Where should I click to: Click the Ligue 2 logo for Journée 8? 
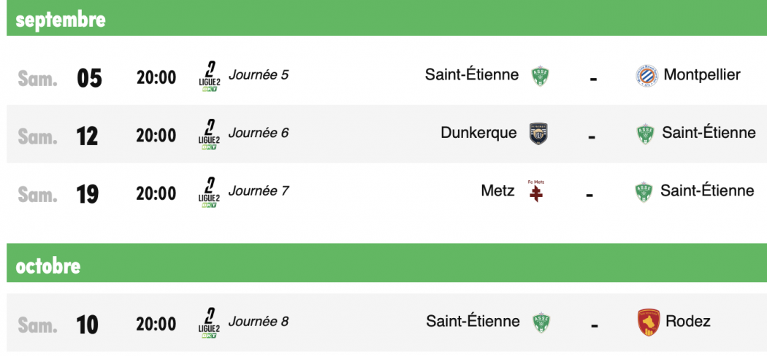[209, 322]
